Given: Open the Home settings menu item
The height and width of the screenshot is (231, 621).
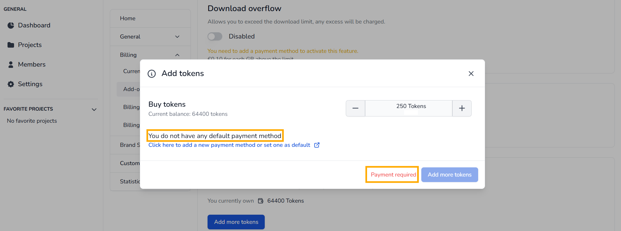Looking at the screenshot, I should click(x=127, y=19).
